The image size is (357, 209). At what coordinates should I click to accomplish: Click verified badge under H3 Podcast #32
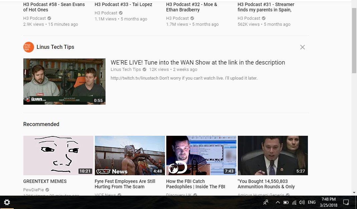point(192,18)
